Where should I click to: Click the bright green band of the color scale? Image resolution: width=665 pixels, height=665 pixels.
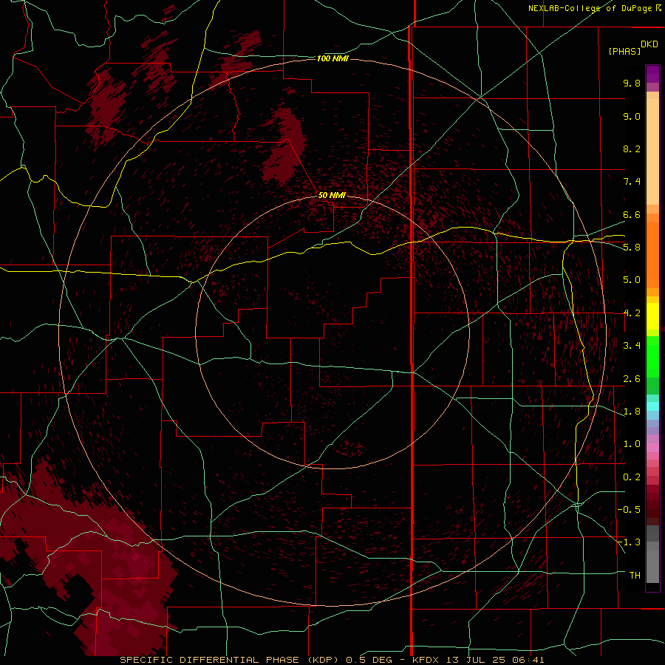coord(652,356)
